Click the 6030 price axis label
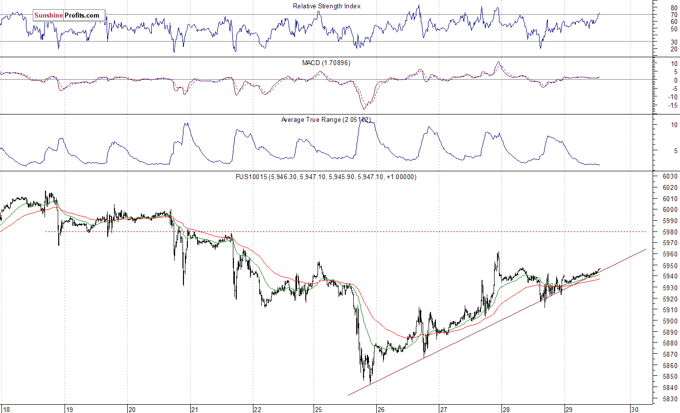680x413 pixels. tap(670, 176)
